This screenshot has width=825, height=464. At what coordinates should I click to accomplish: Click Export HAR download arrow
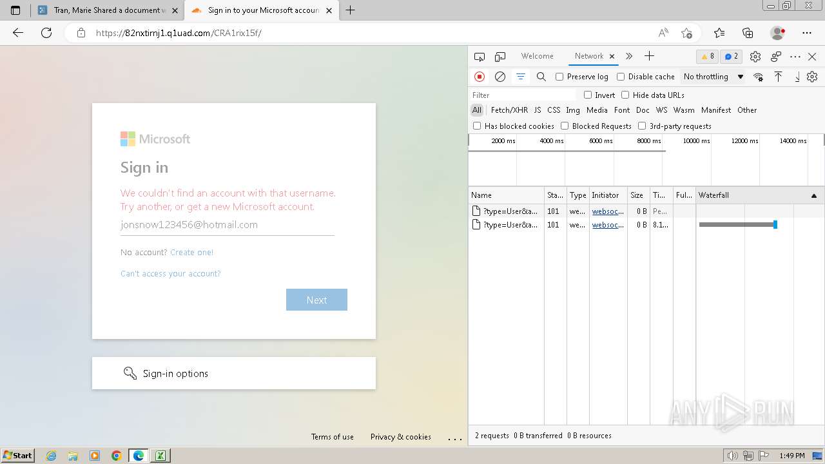coord(797,77)
